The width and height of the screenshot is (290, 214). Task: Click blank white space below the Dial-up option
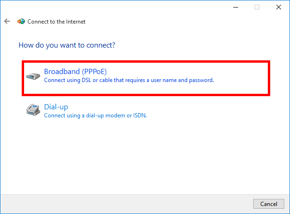pos(142,156)
